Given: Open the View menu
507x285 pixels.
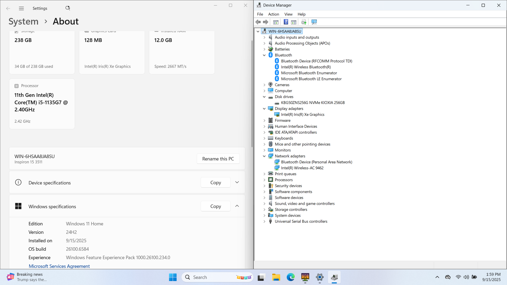Looking at the screenshot, I should pyautogui.click(x=288, y=14).
